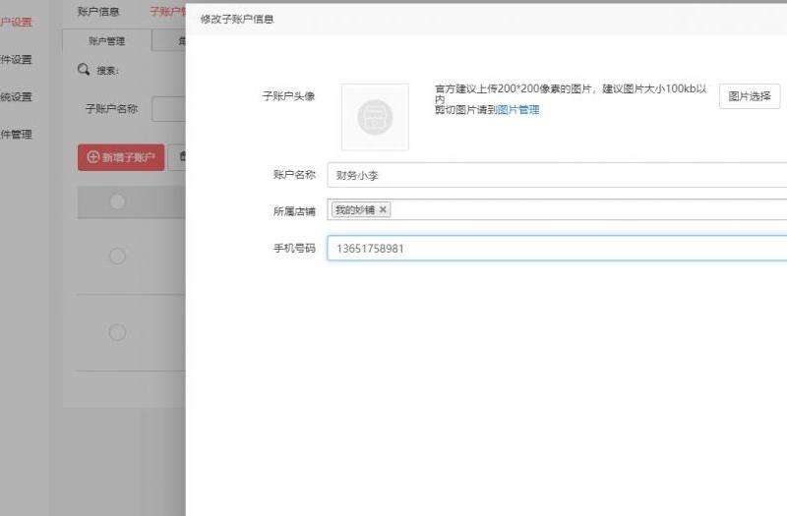The width and height of the screenshot is (787, 516).
Task: Focus the 手机号码 phone number input
Action: 557,249
